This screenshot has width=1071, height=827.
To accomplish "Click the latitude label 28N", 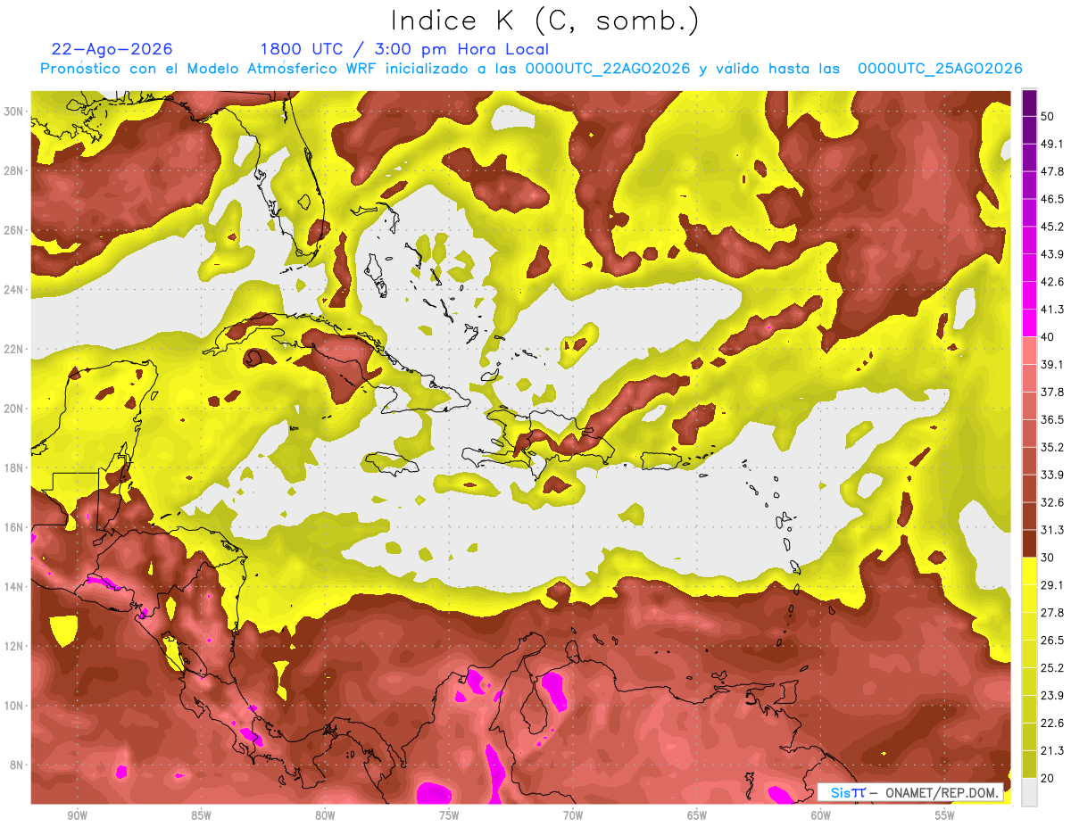I will (x=14, y=170).
